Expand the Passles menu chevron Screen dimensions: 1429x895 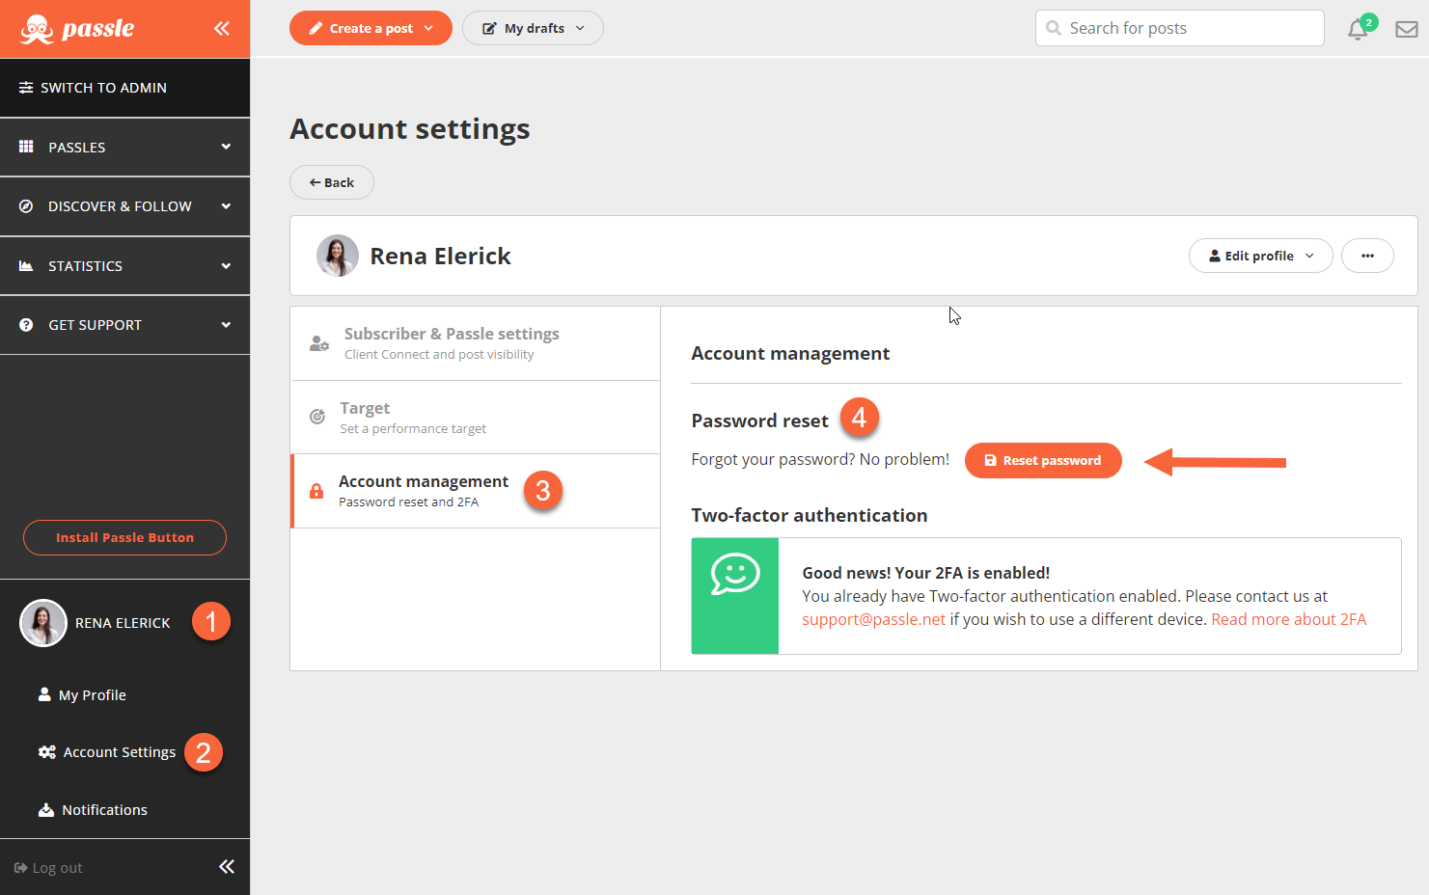point(226,147)
